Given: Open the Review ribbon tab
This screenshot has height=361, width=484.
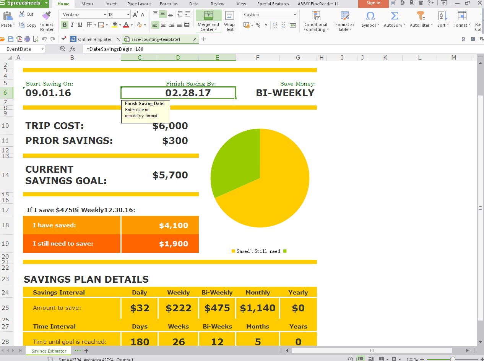Looking at the screenshot, I should [218, 4].
